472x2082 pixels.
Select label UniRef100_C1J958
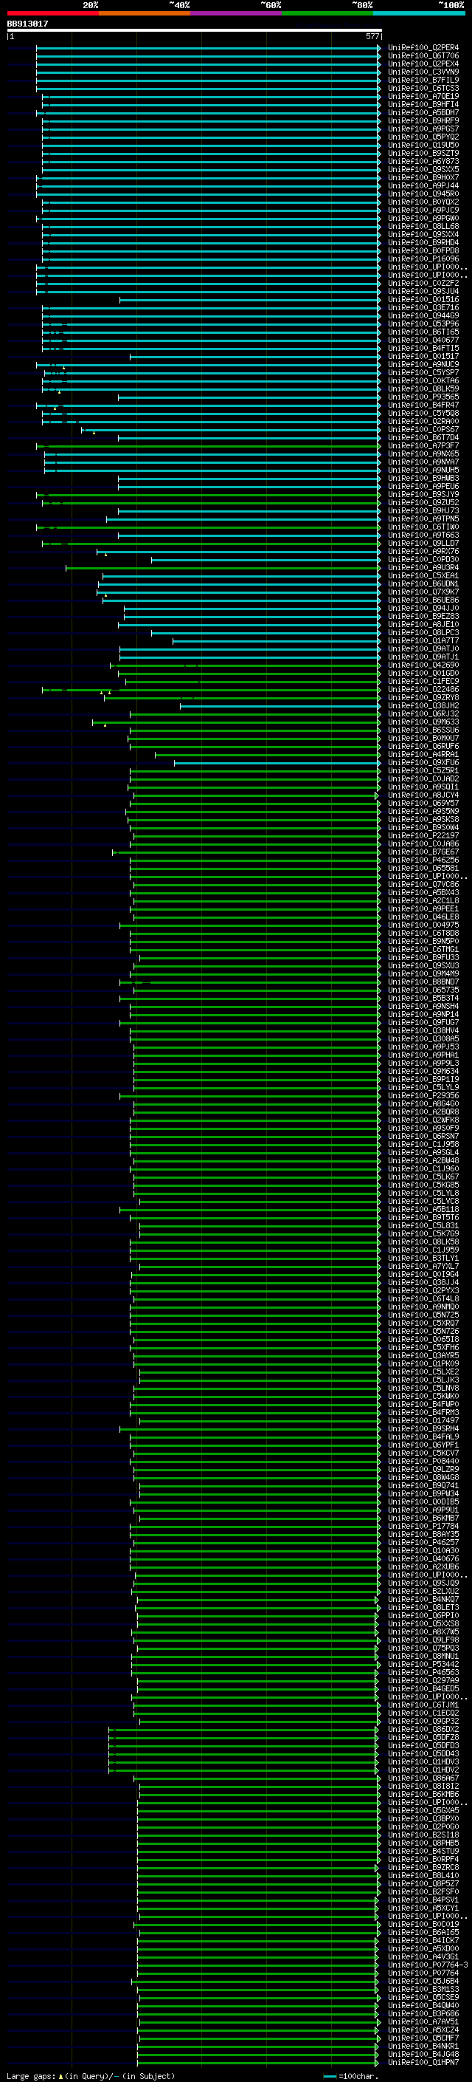[423, 1143]
